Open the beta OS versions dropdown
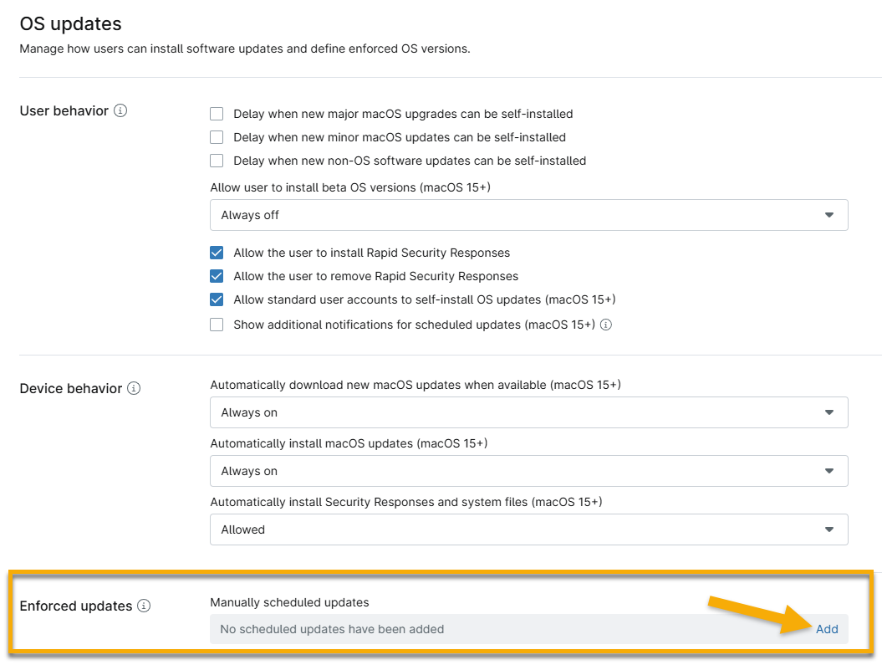The width and height of the screenshot is (882, 665). [x=527, y=215]
